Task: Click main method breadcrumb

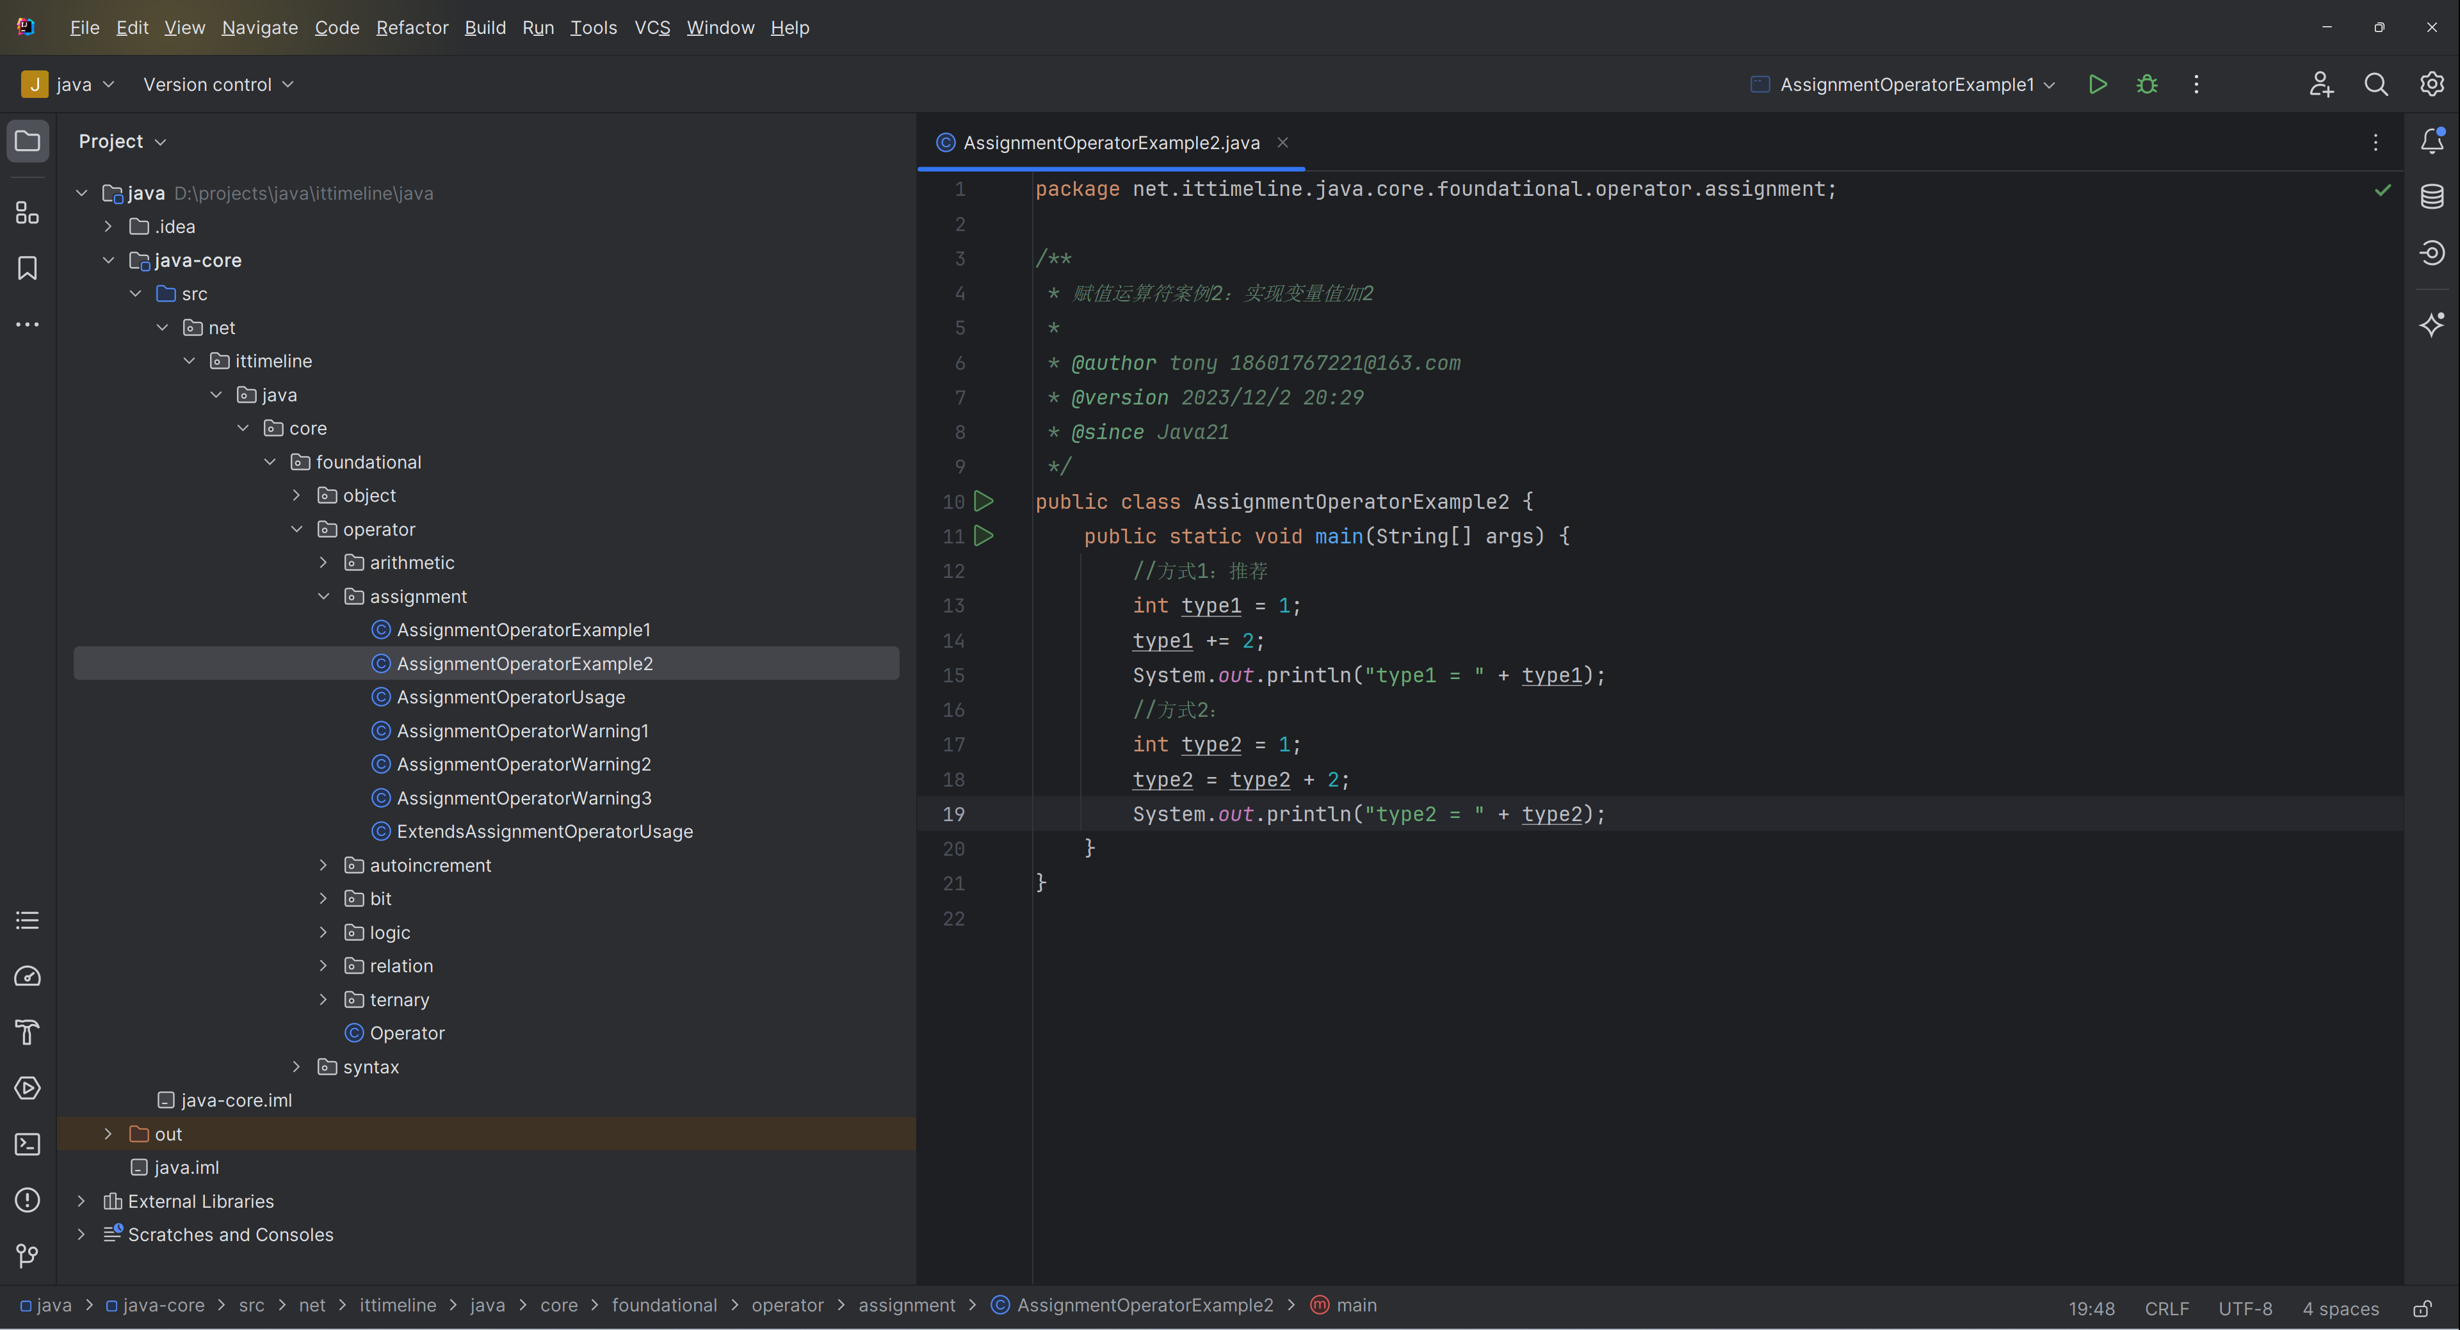Action: pos(1345,1304)
